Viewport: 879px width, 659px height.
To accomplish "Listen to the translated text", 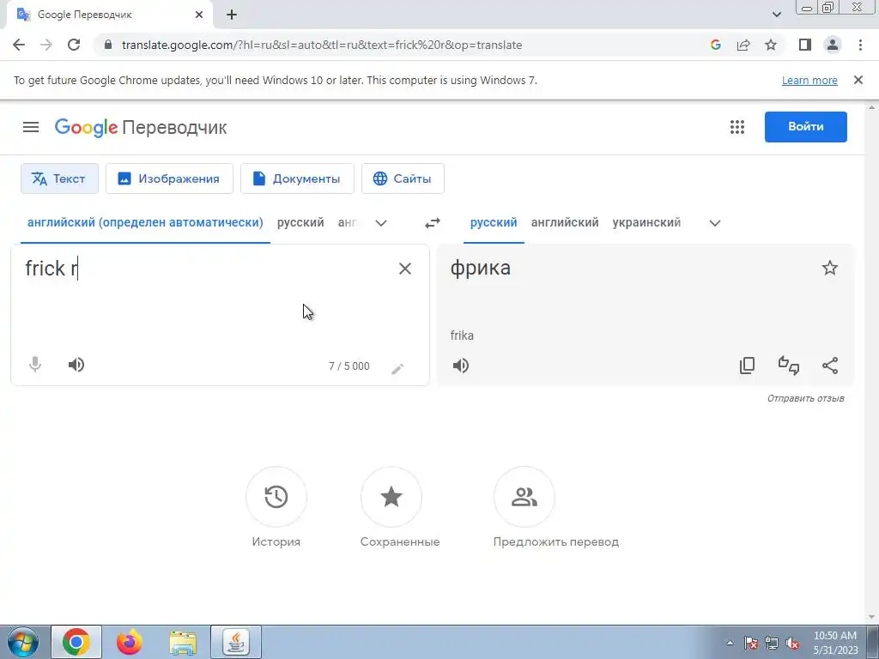I will pyautogui.click(x=461, y=366).
